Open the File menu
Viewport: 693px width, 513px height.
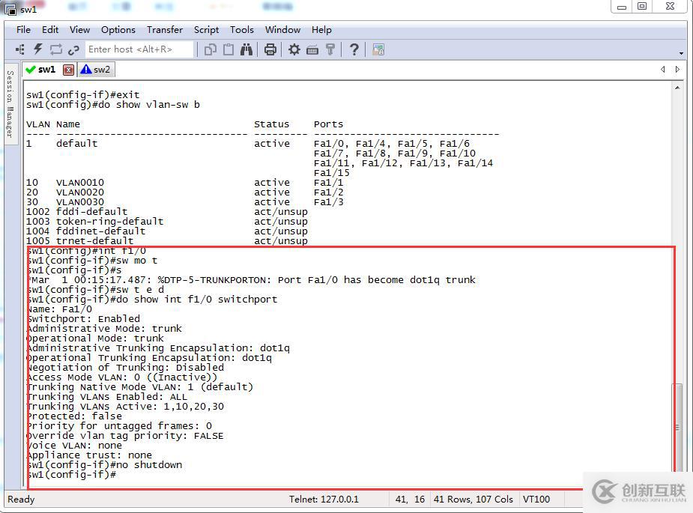click(x=23, y=30)
